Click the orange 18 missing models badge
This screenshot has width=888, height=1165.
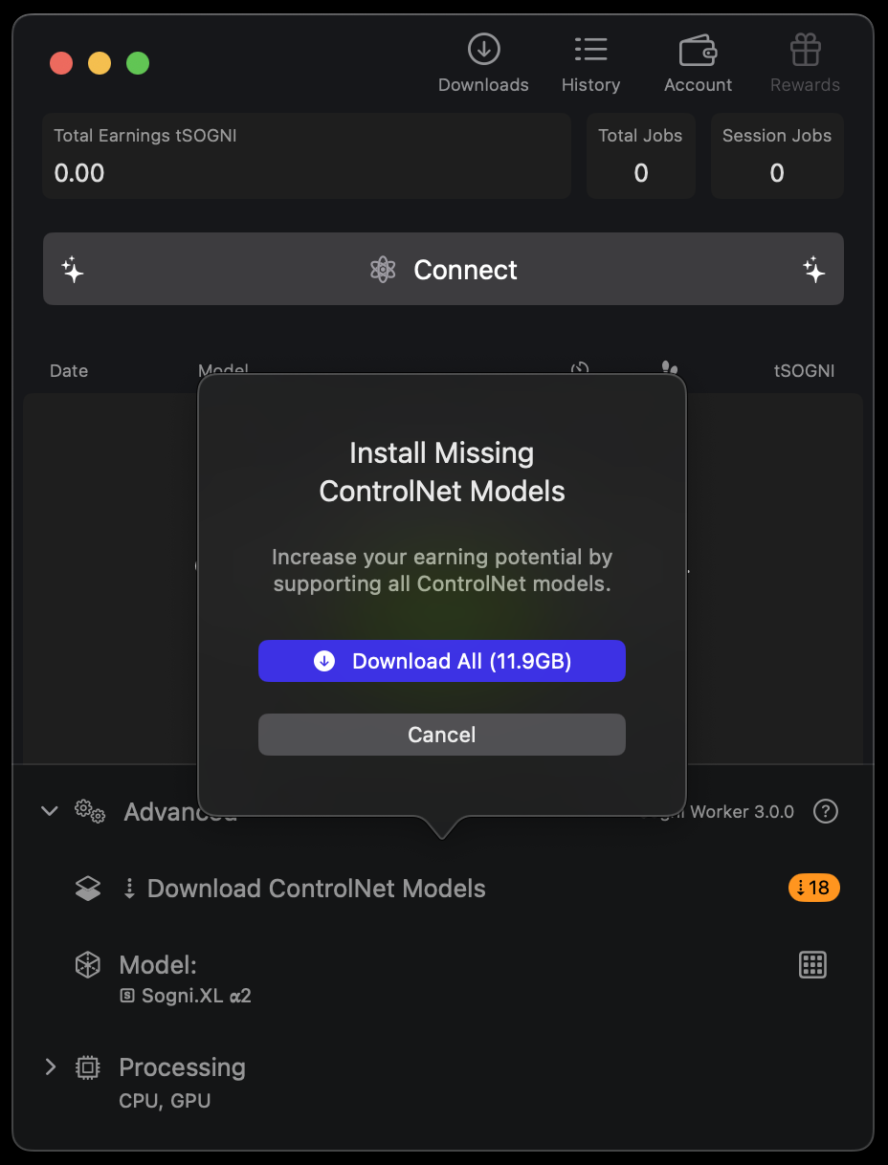coord(813,888)
